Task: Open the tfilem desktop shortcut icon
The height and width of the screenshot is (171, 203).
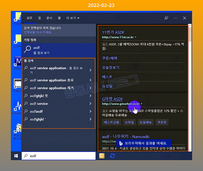Action: click(18, 62)
